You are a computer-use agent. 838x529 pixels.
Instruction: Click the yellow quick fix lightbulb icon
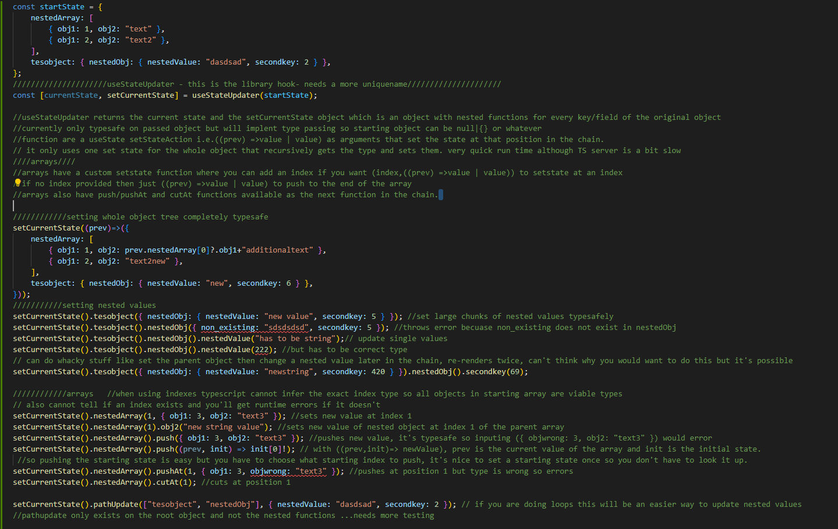18,183
